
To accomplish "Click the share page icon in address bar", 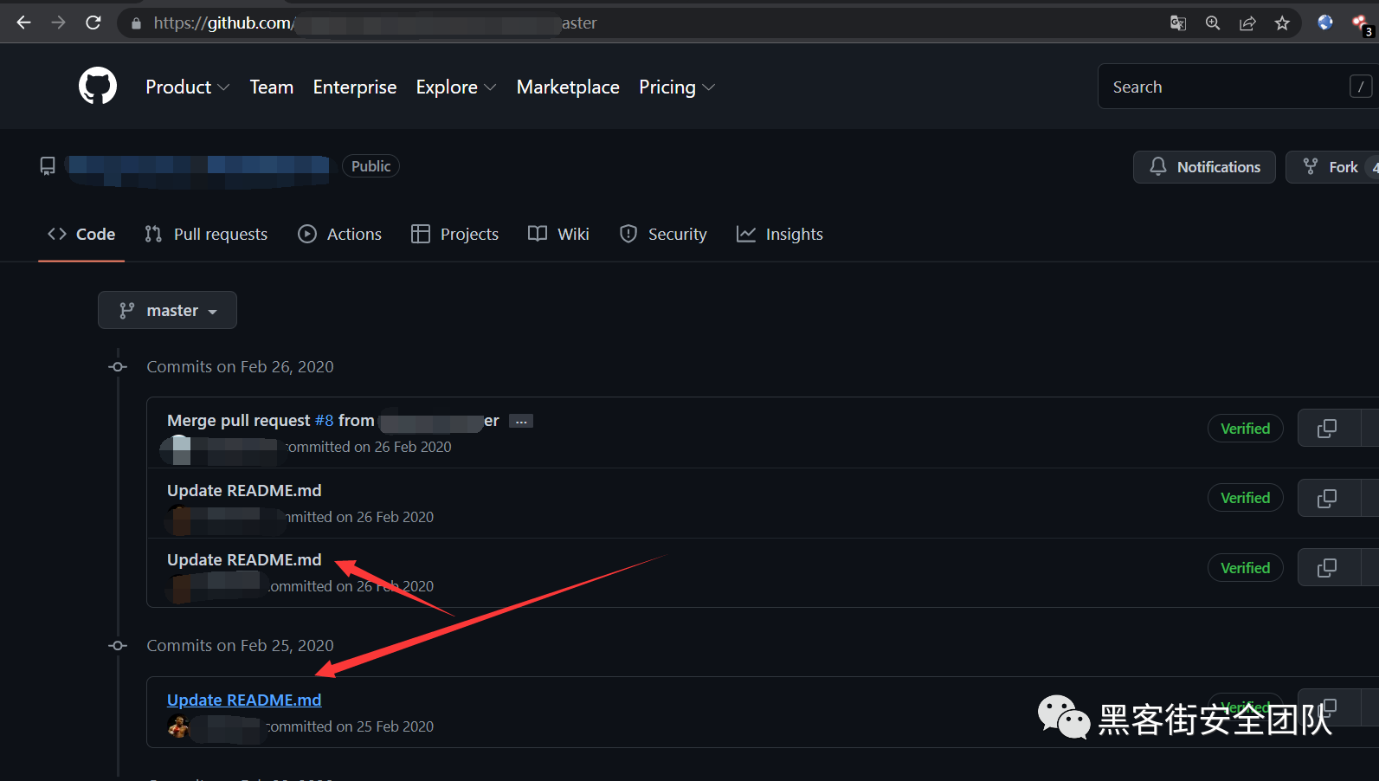I will point(1247,23).
